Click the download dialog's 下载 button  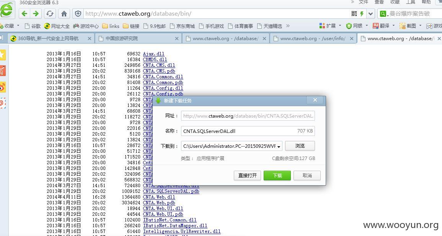point(277,176)
